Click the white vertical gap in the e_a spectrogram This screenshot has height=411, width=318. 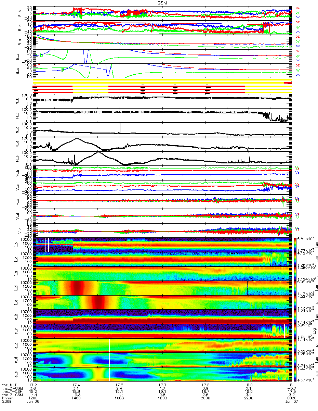pos(109,345)
